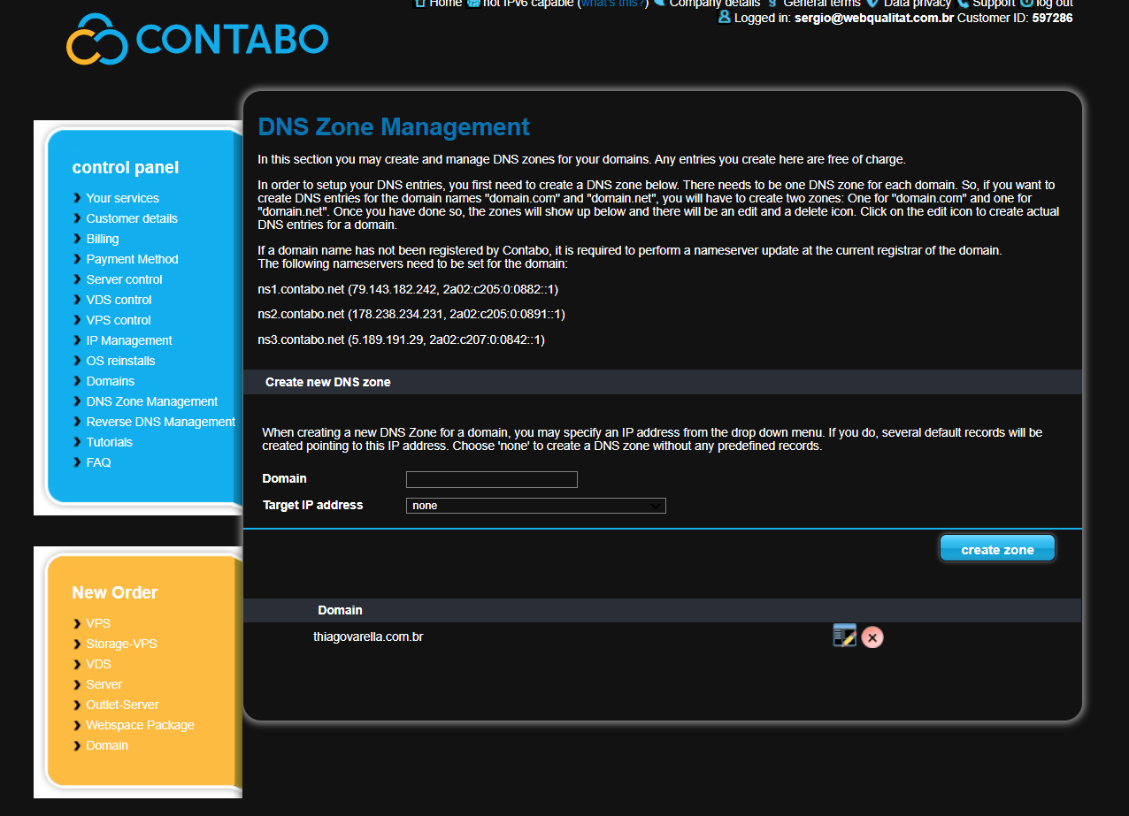Screen dimensions: 1129x816
Task: Order a Webspace Package
Action: click(x=140, y=725)
